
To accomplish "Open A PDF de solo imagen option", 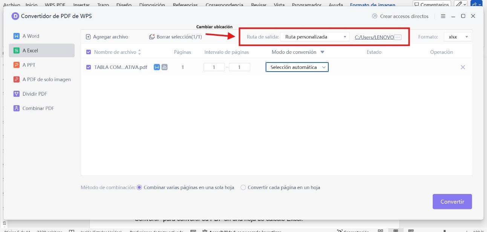I will point(16,79).
